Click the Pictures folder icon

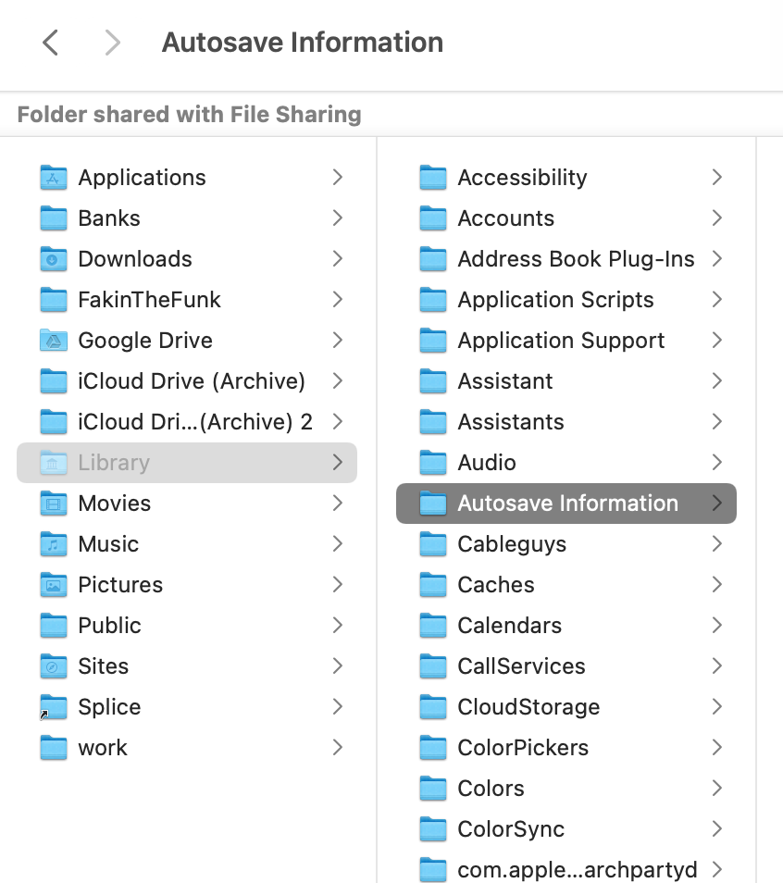54,585
